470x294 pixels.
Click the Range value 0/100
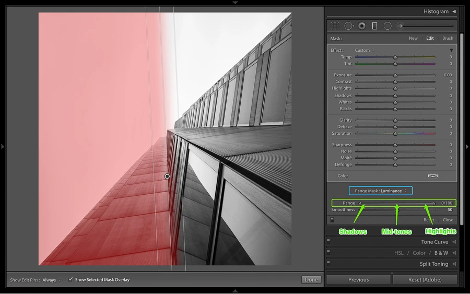tap(446, 203)
